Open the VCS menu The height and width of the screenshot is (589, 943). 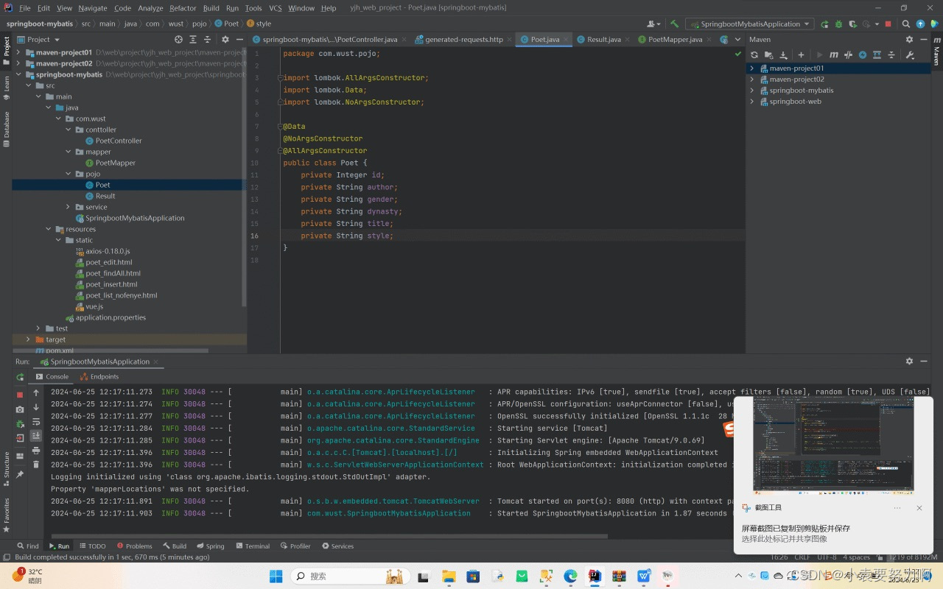point(275,8)
